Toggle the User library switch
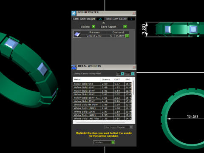The image size is (204, 153). [x=133, y=74]
